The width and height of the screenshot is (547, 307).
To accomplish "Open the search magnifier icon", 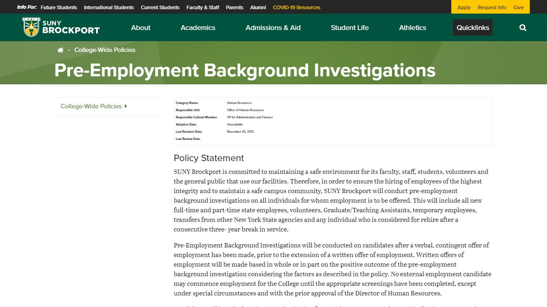I will tap(523, 28).
